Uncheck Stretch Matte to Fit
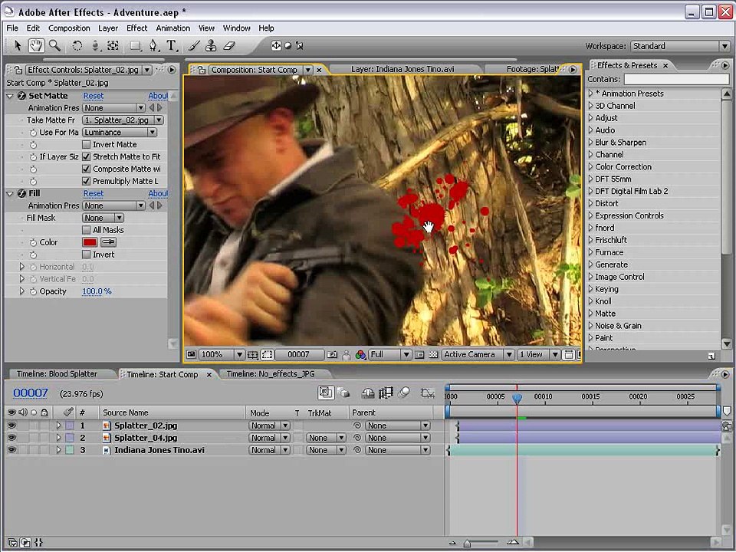The image size is (736, 552). tap(87, 156)
